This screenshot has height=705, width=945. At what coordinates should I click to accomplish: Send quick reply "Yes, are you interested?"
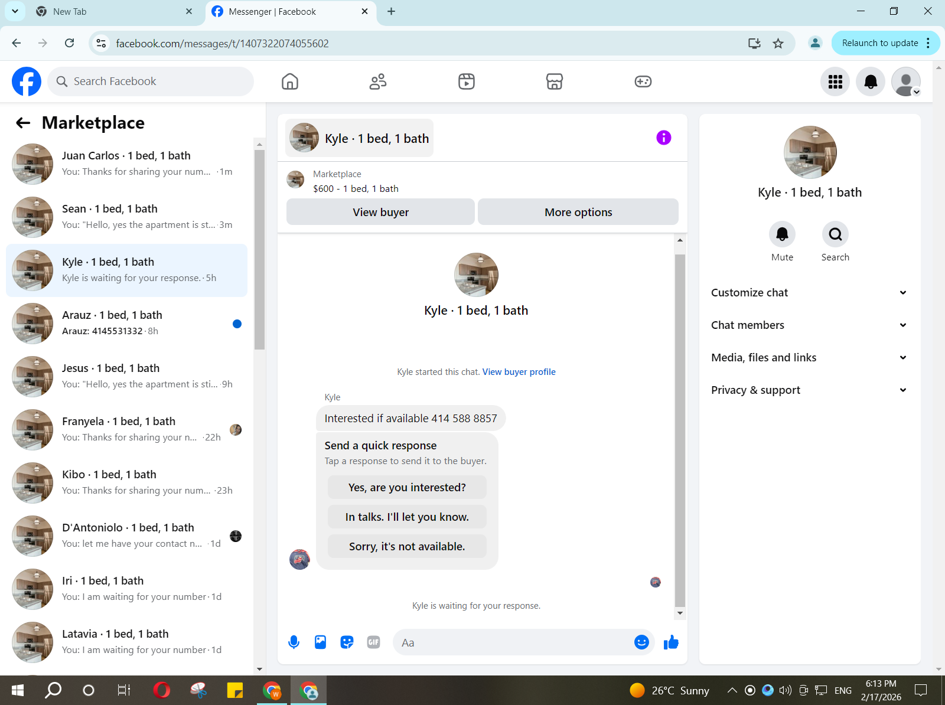(407, 488)
